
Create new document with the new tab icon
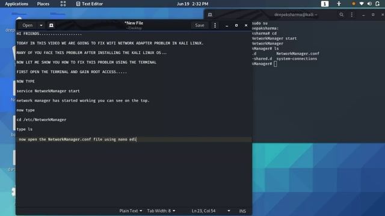point(51,25)
